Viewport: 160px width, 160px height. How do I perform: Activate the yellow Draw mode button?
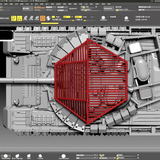pos(20,18)
